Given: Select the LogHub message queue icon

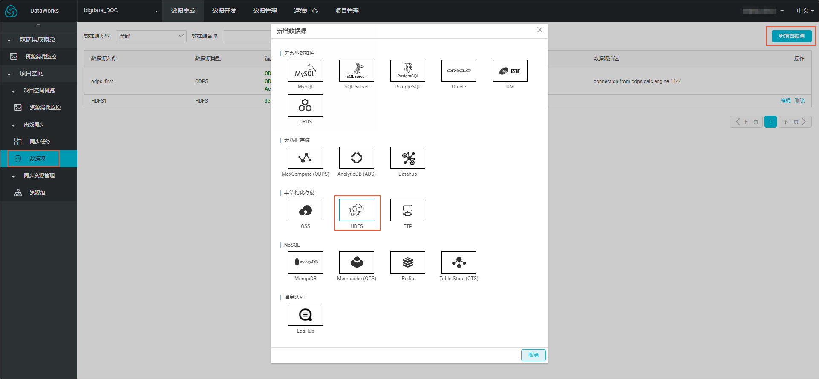Looking at the screenshot, I should click(x=305, y=315).
